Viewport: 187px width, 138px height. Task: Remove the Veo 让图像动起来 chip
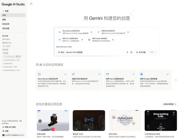tap(82, 40)
